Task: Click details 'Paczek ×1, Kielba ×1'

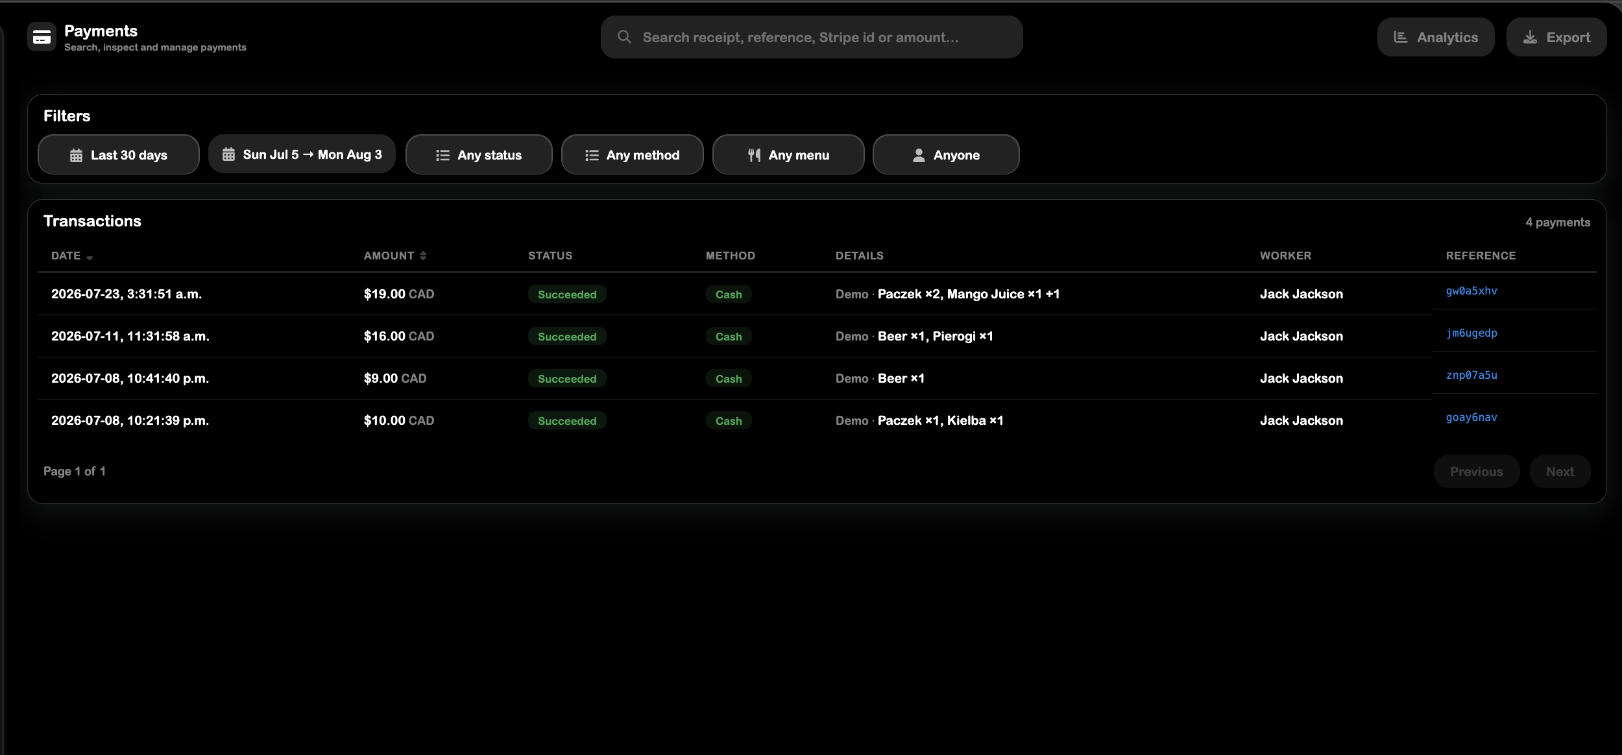Action: (x=941, y=420)
